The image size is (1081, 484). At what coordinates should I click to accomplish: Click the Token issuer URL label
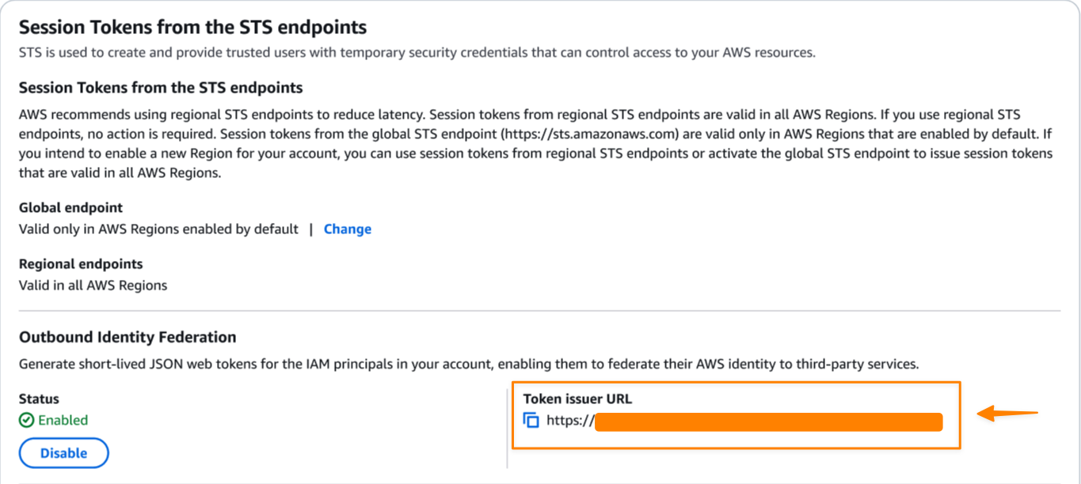click(x=577, y=399)
